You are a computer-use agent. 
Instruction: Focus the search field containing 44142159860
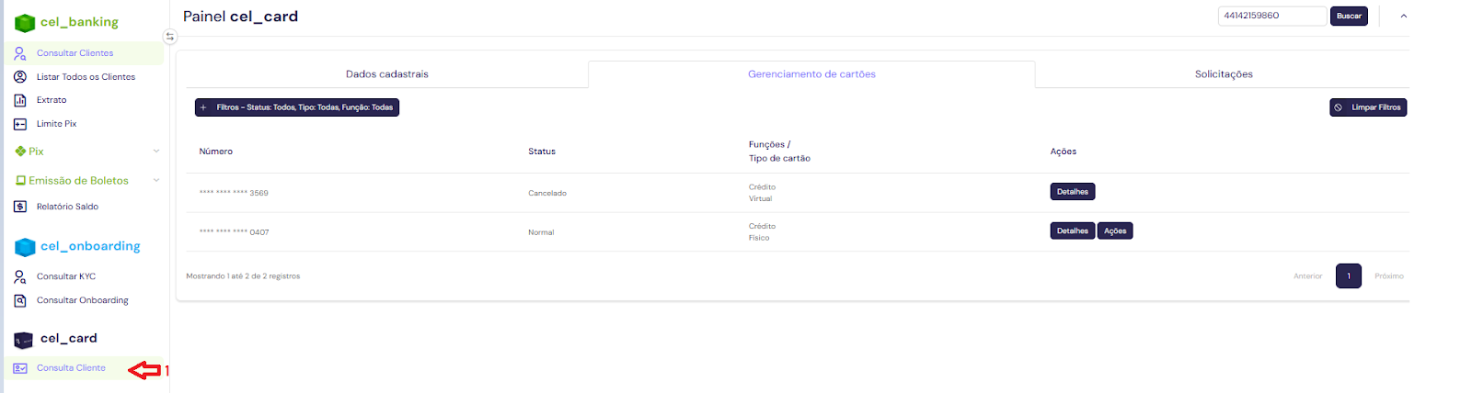coord(1272,16)
